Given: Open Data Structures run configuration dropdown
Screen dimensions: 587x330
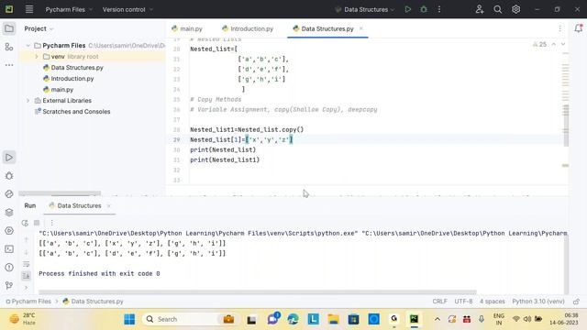Looking at the screenshot, I should point(365,9).
